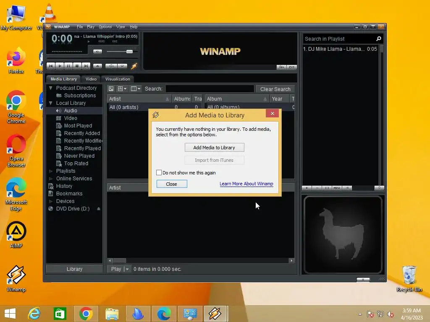
Task: Open the Help menu
Action: click(134, 27)
